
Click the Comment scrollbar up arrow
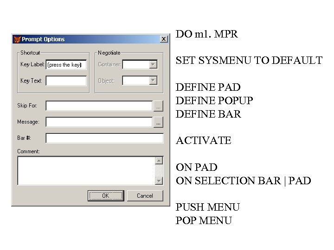159,161
